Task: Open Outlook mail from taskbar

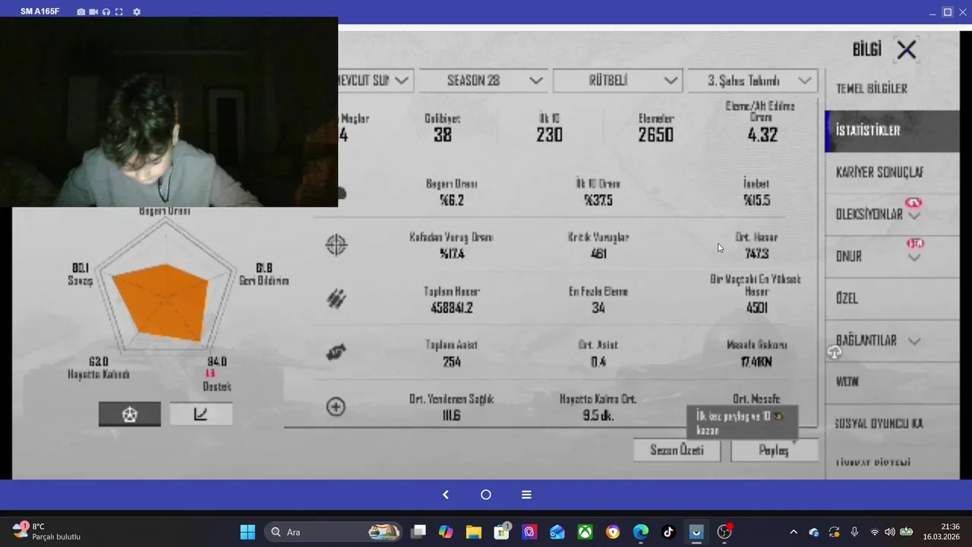Action: click(x=557, y=532)
